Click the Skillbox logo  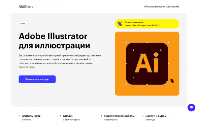pos(26,7)
